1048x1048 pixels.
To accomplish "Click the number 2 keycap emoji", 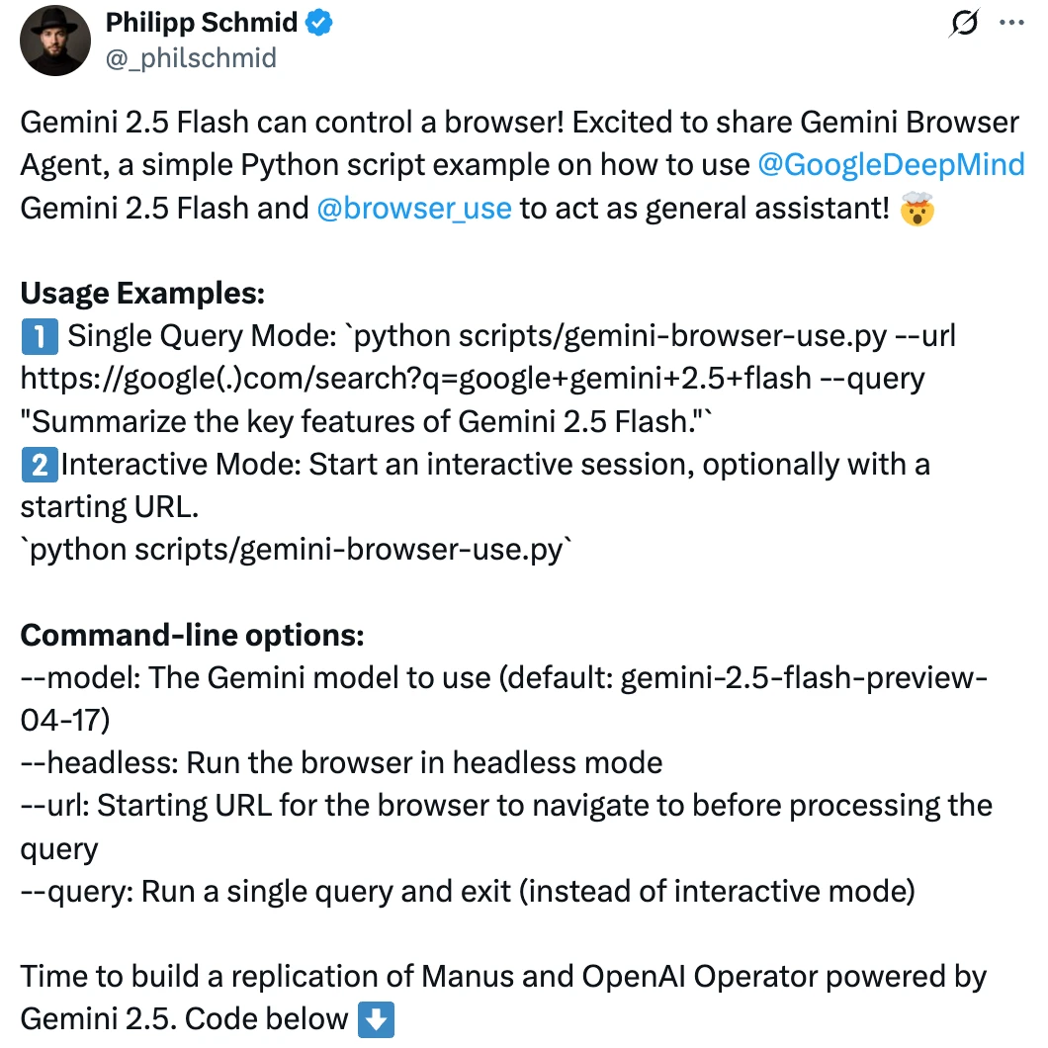I will pos(37,465).
